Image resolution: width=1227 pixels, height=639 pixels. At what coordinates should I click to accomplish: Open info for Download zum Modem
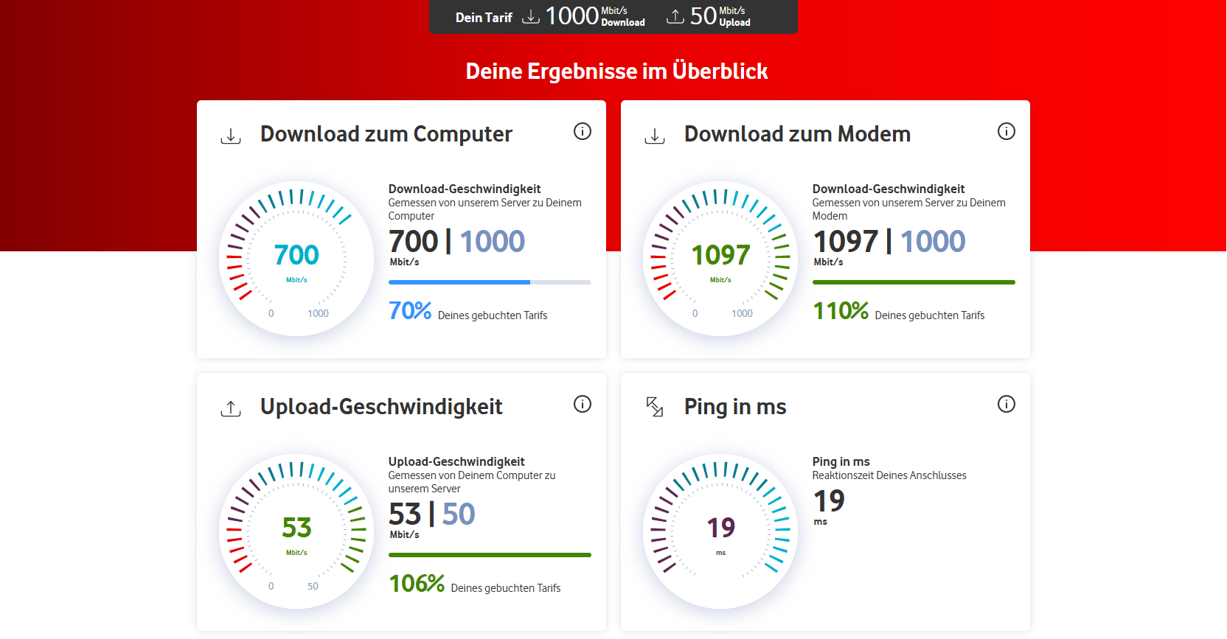[x=1007, y=131]
